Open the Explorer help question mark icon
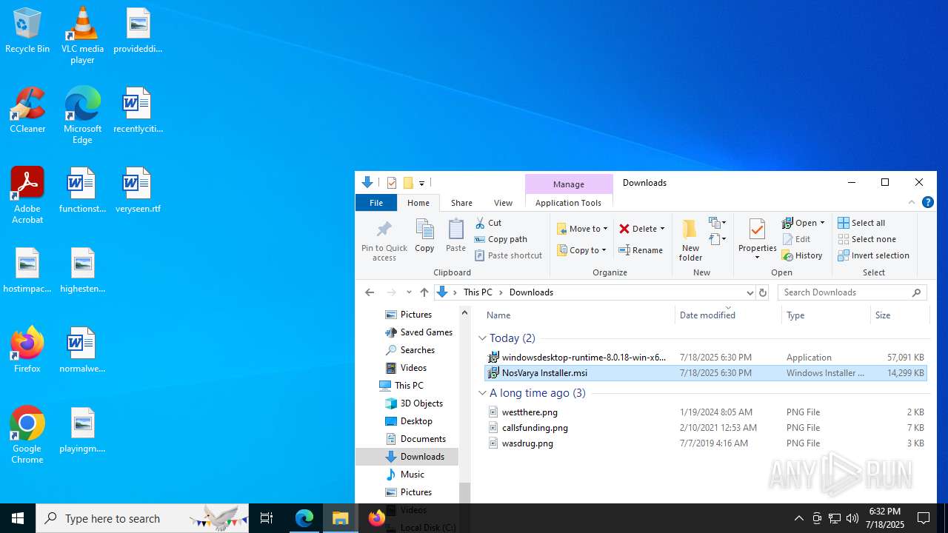Image resolution: width=948 pixels, height=533 pixels. pos(927,202)
